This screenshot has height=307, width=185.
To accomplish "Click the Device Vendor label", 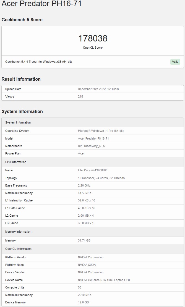I will (x=15, y=272).
